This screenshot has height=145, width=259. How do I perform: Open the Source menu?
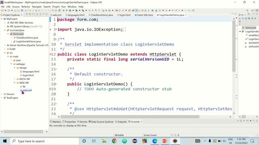pyautogui.click(x=16, y=7)
